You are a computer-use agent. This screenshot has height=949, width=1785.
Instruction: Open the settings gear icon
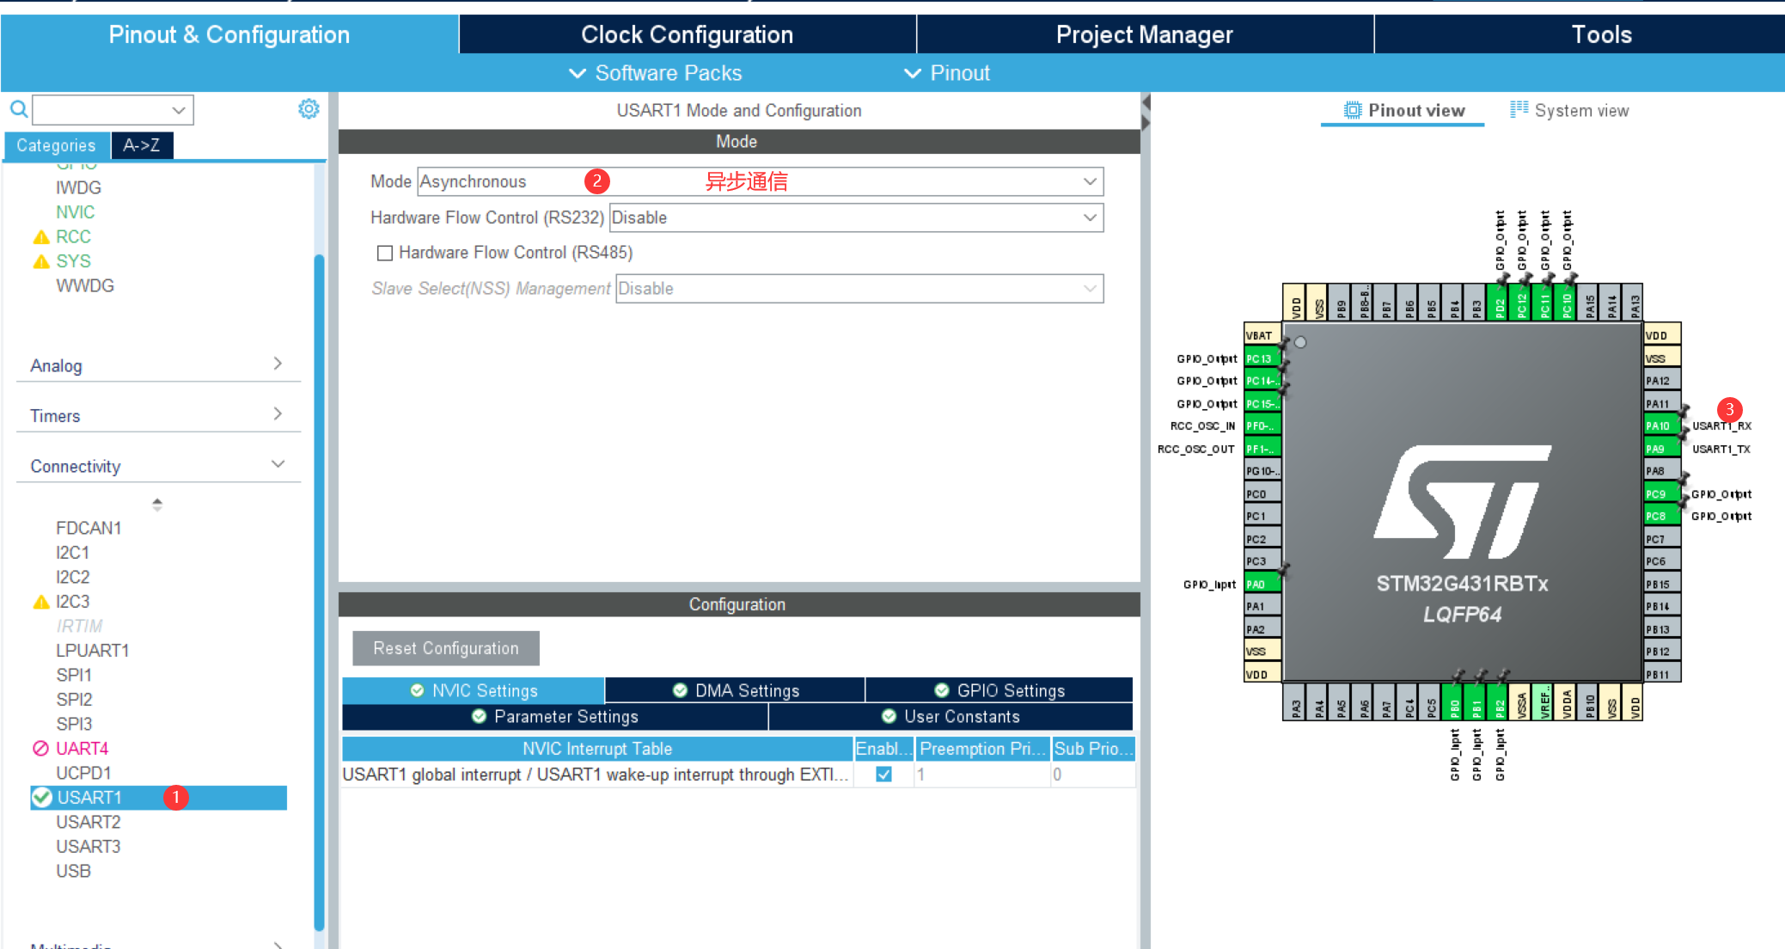click(x=309, y=108)
